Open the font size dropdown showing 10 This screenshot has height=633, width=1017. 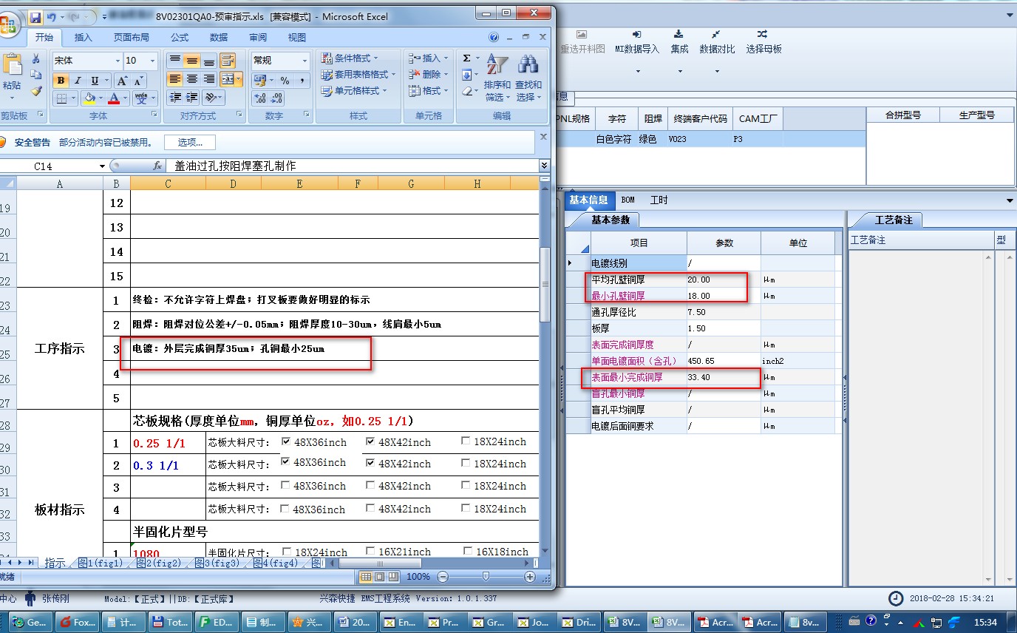point(153,61)
